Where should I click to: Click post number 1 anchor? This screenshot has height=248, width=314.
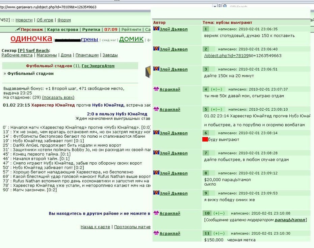pyautogui.click(x=206, y=29)
